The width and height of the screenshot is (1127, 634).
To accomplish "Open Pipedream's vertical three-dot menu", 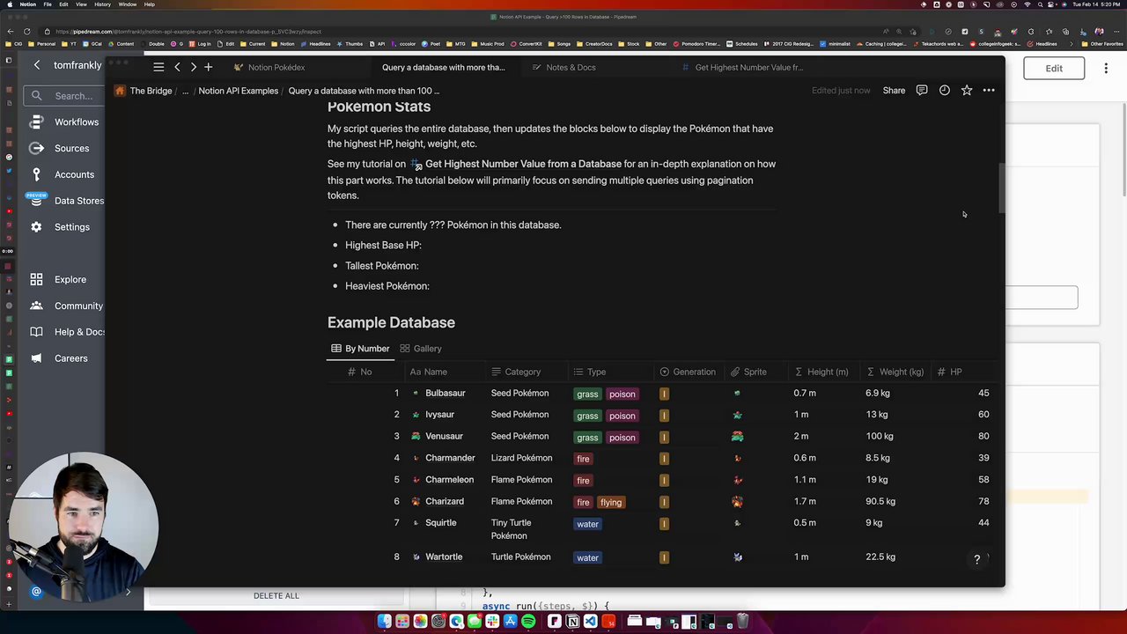I will click(x=1106, y=68).
